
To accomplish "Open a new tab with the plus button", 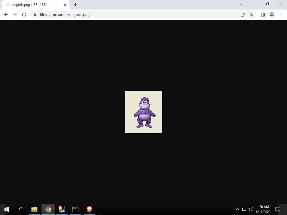I will (x=76, y=5).
